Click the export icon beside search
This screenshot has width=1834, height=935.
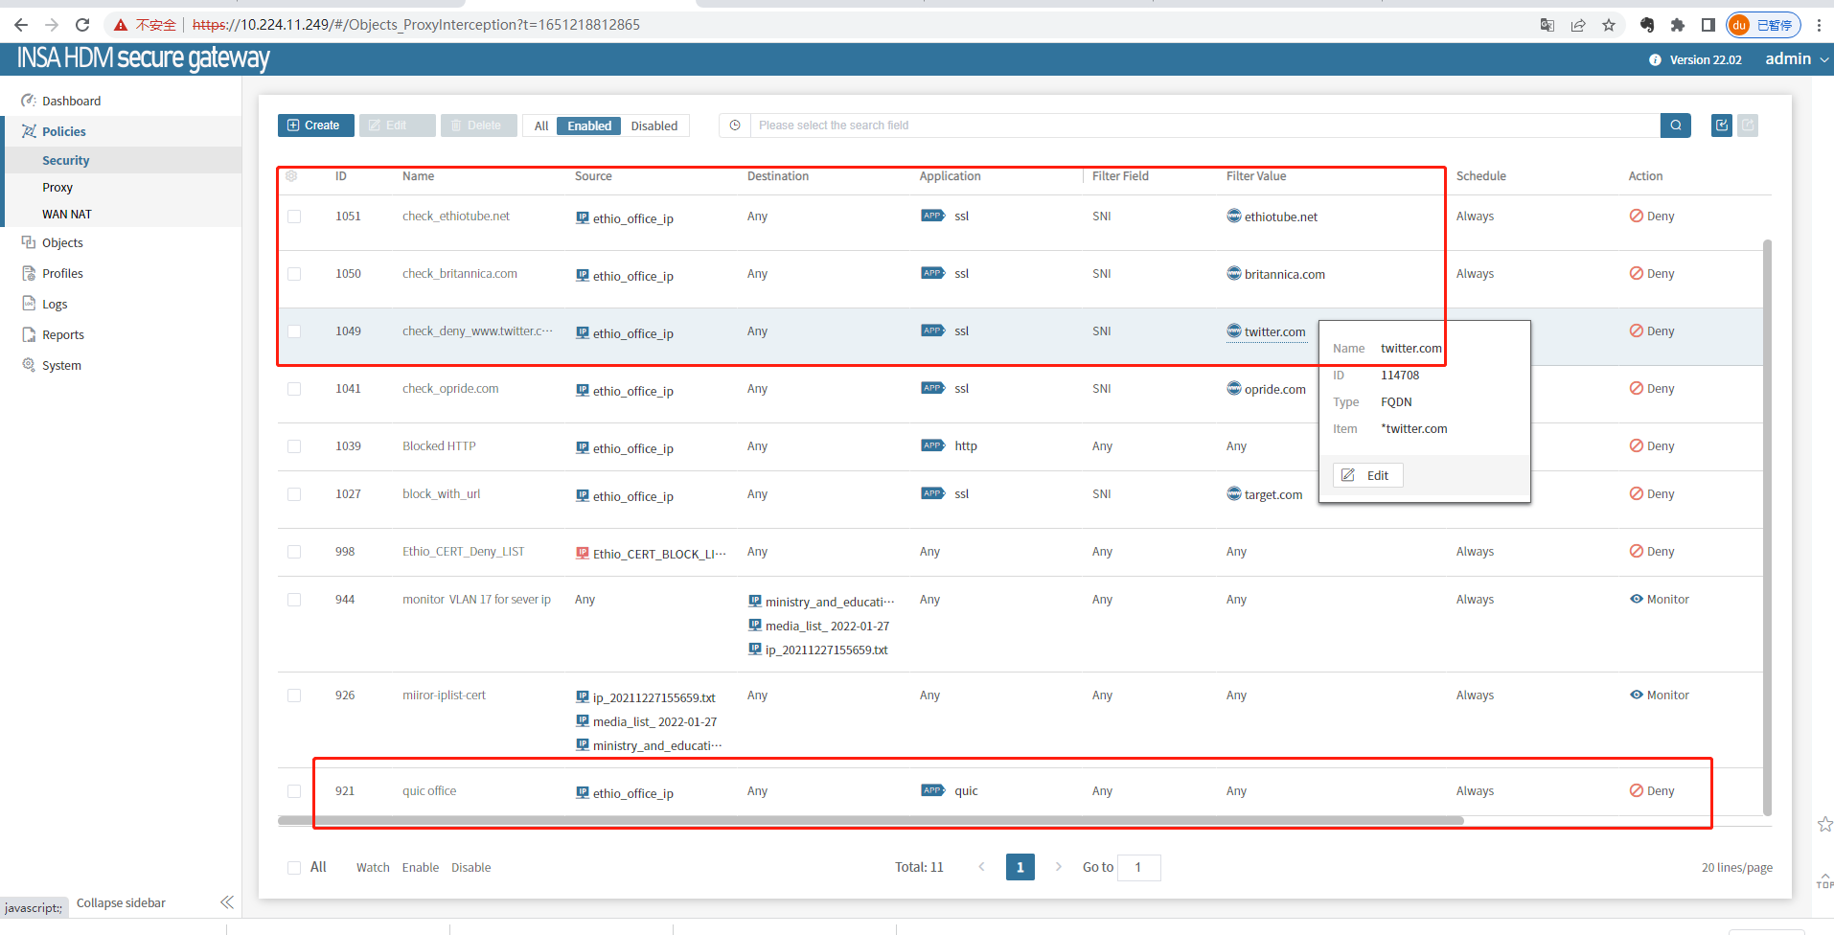[x=1721, y=125]
